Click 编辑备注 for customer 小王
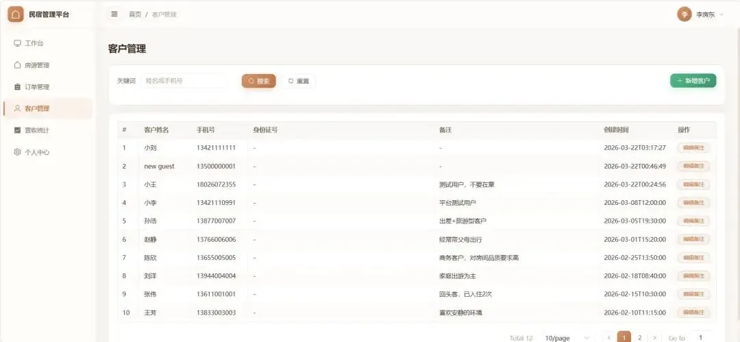The height and width of the screenshot is (342, 740). pos(693,184)
